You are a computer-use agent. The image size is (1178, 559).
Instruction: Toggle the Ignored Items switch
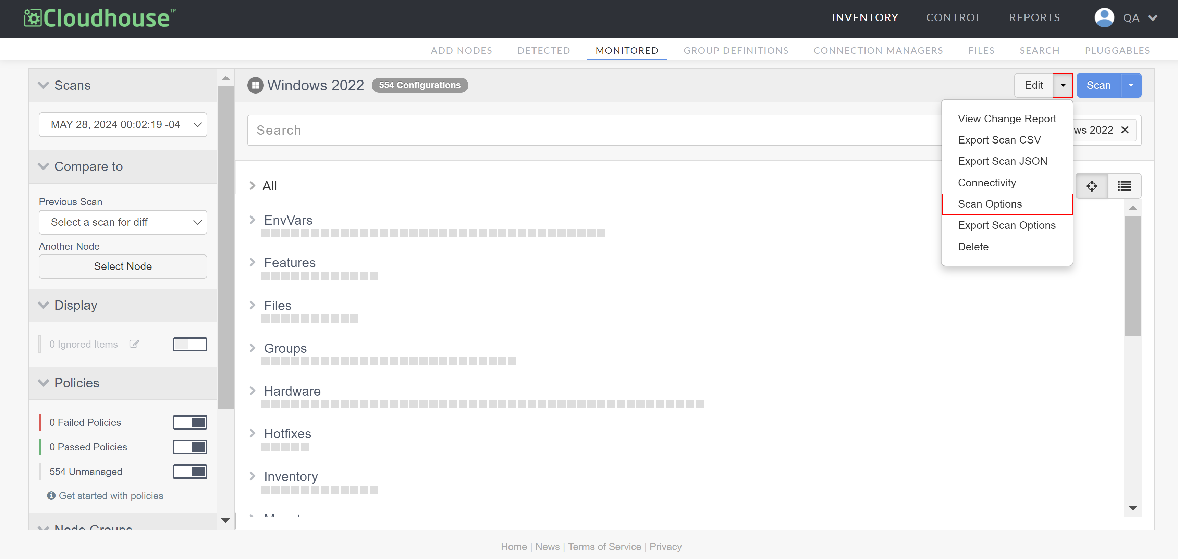click(190, 344)
